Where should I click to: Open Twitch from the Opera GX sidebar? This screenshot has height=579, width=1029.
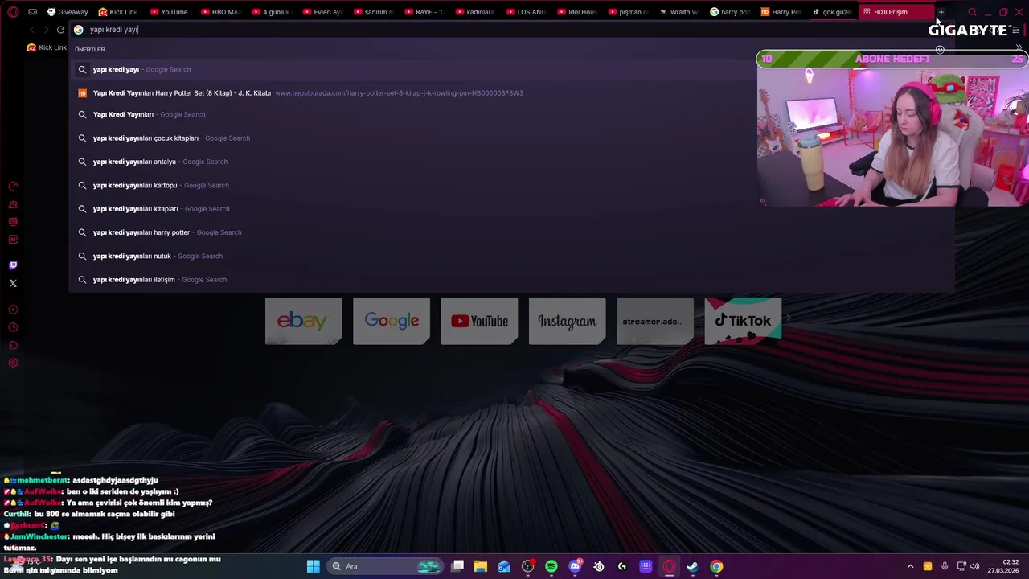click(x=13, y=265)
